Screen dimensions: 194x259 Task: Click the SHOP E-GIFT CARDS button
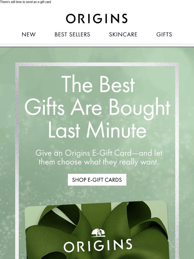pyautogui.click(x=97, y=180)
